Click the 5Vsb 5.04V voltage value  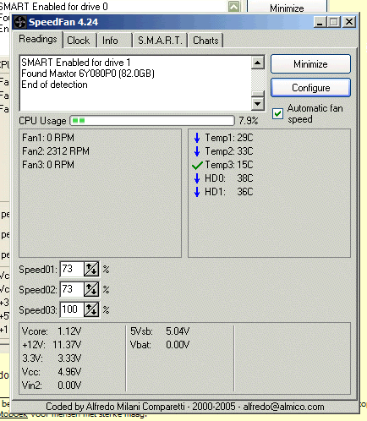pyautogui.click(x=178, y=331)
